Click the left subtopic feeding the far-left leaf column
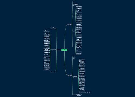This screenshot has width=135, height=97. (53, 50)
